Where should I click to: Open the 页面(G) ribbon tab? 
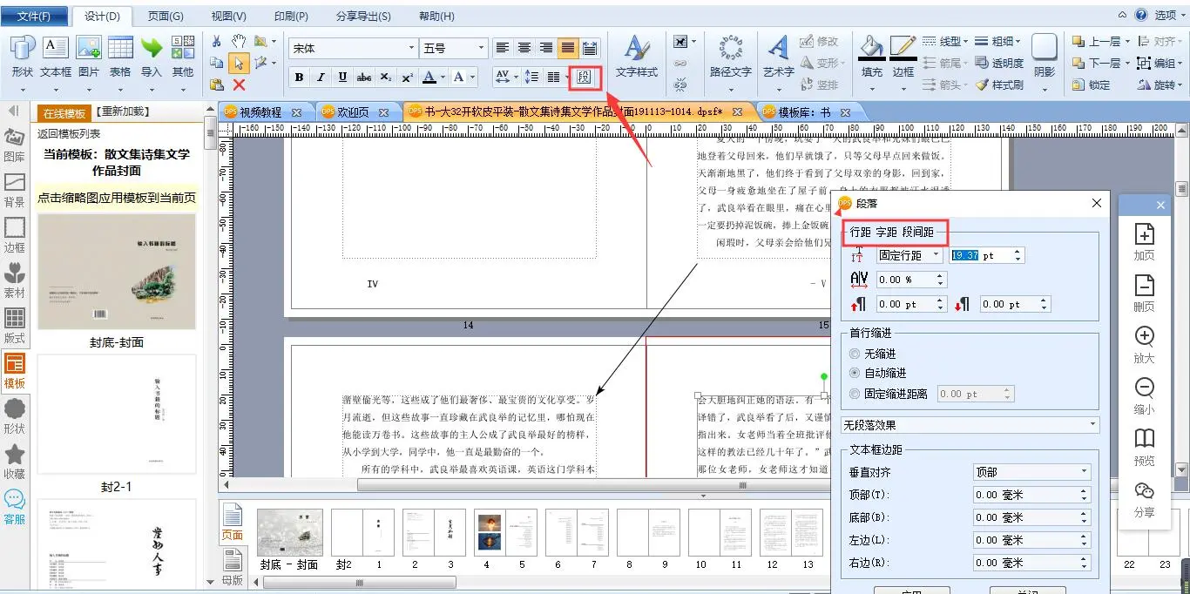coord(166,16)
